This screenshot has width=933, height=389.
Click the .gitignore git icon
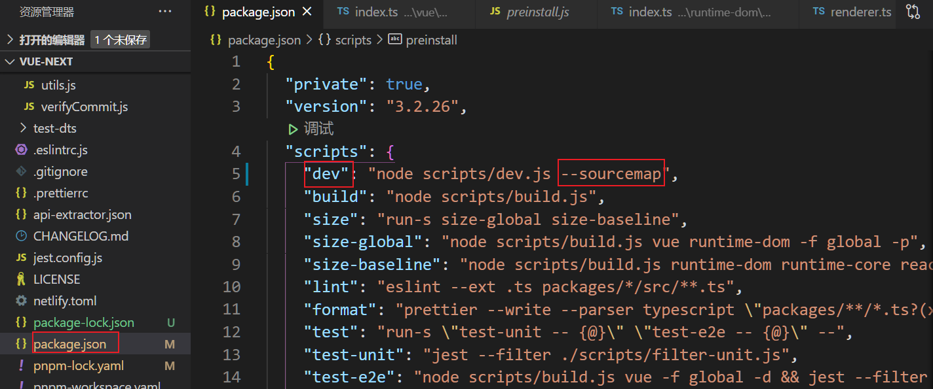[x=21, y=171]
